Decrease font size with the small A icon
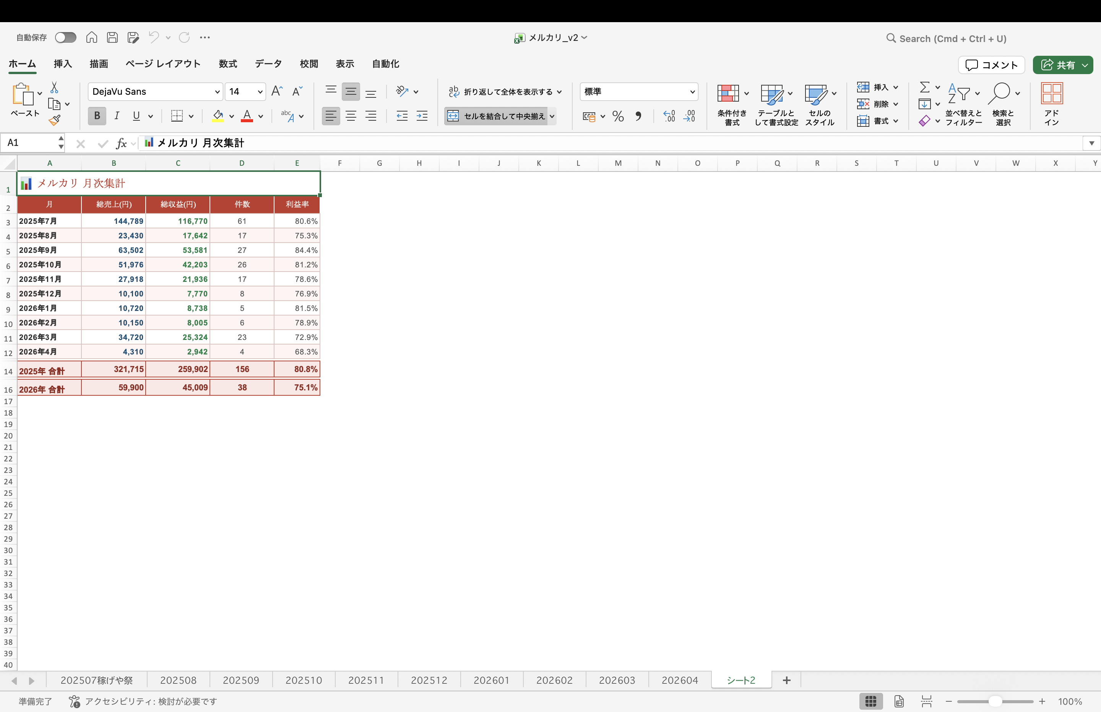This screenshot has width=1101, height=712. (x=297, y=91)
